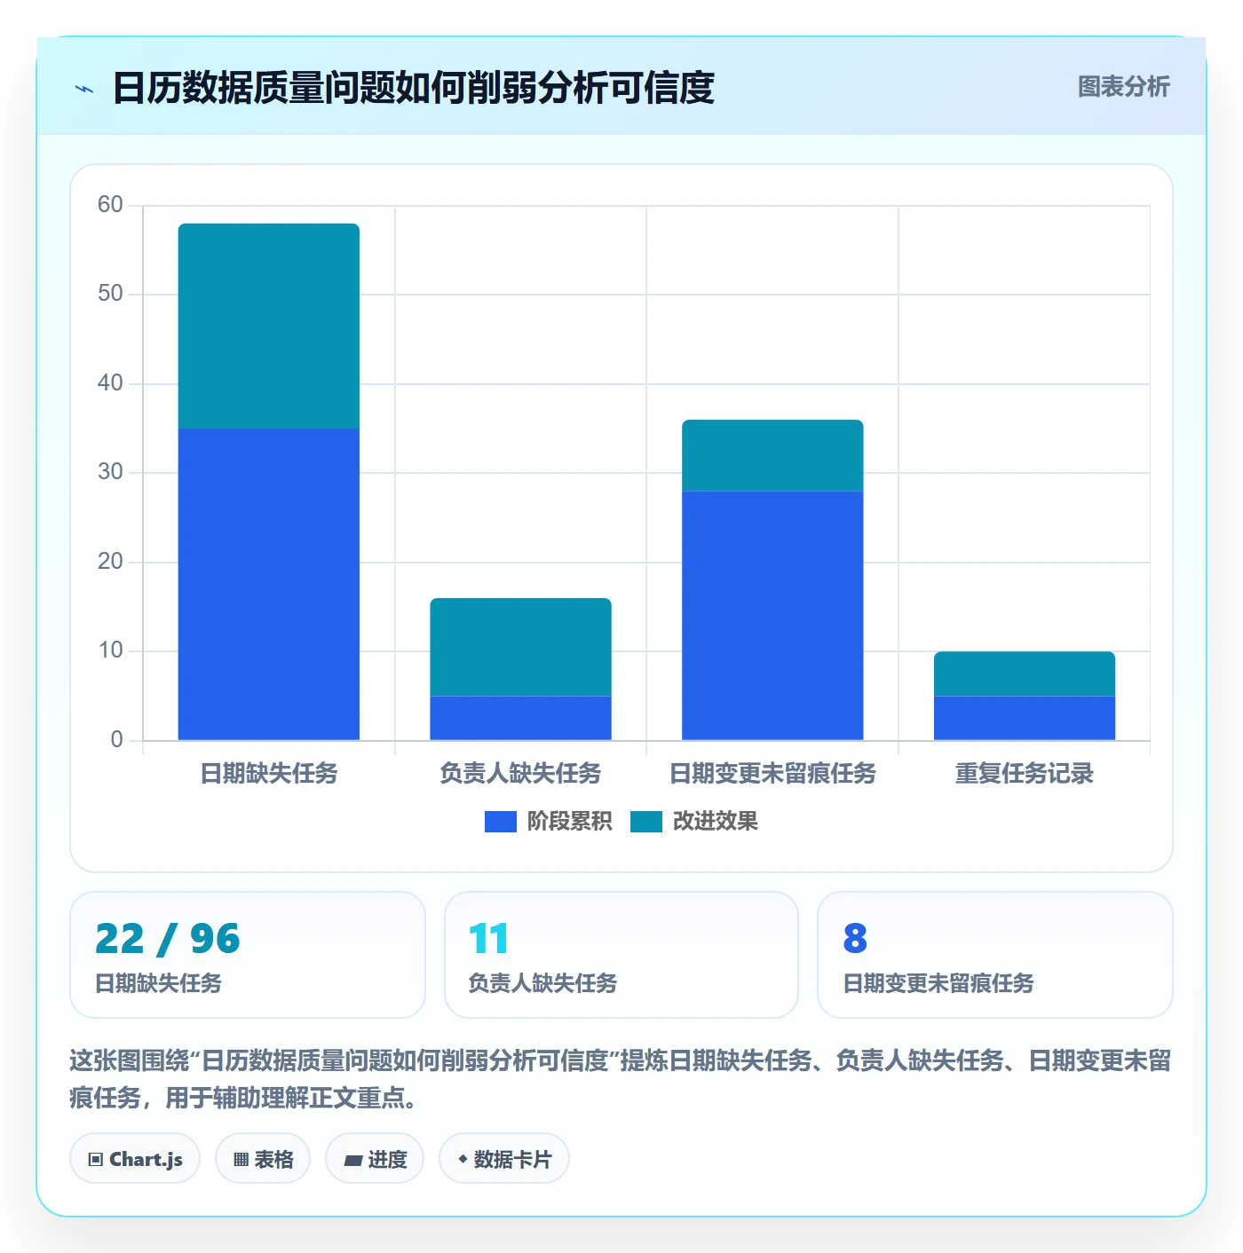This screenshot has width=1243, height=1253.
Task: Click the 日期变更未留痕任务 x-axis label
Action: click(x=772, y=774)
